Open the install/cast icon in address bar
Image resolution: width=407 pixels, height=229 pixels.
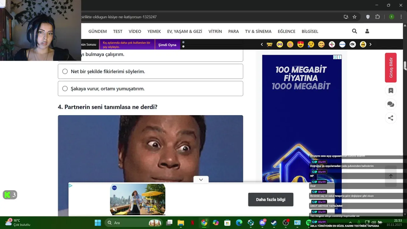tap(346, 17)
